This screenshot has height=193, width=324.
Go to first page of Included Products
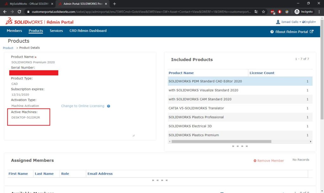(233, 146)
